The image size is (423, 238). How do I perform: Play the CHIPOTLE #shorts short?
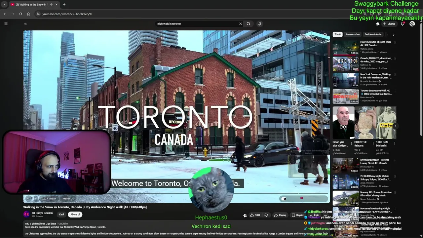tap(365, 123)
